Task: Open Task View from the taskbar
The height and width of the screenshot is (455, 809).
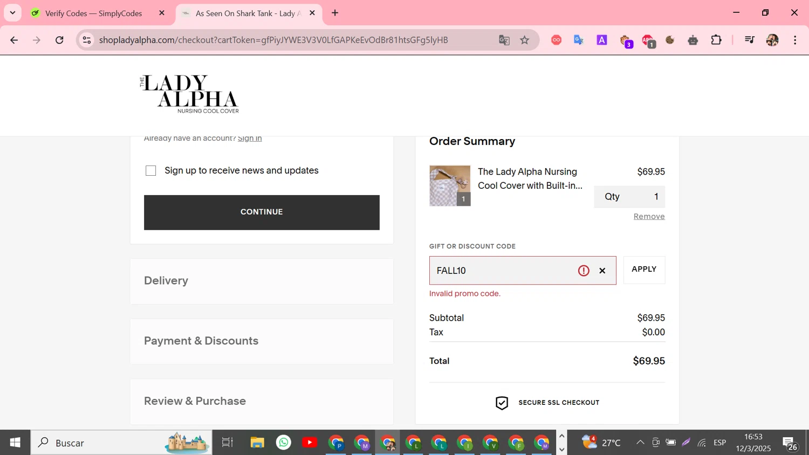Action: (x=228, y=443)
